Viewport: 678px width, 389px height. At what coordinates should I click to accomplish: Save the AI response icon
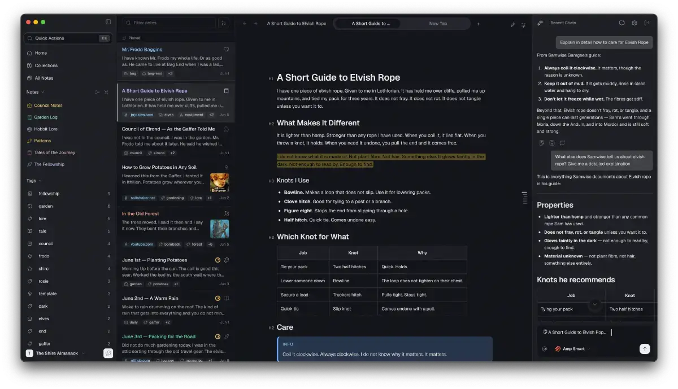(552, 143)
